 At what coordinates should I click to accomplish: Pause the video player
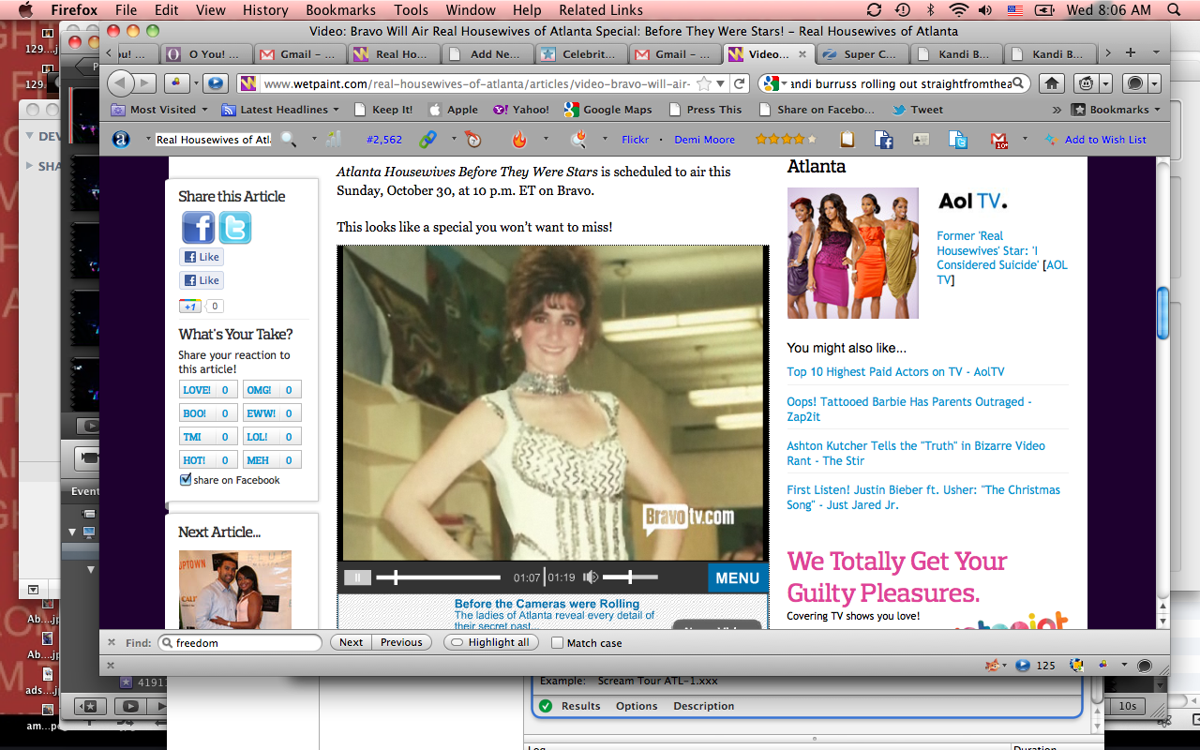tap(356, 577)
